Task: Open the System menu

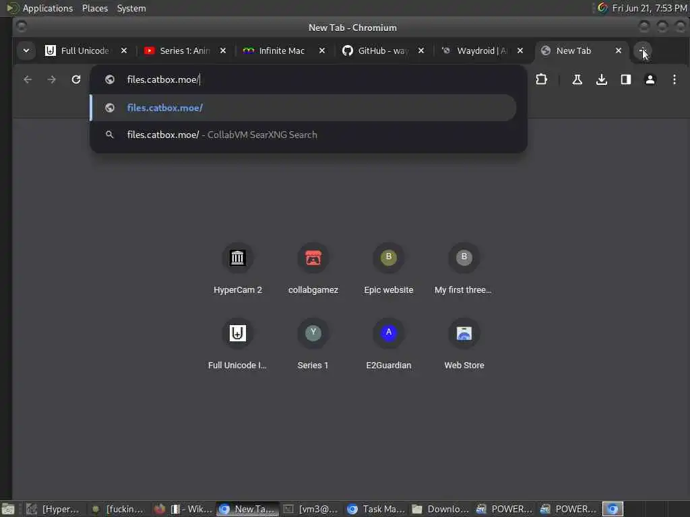Action: tap(131, 8)
